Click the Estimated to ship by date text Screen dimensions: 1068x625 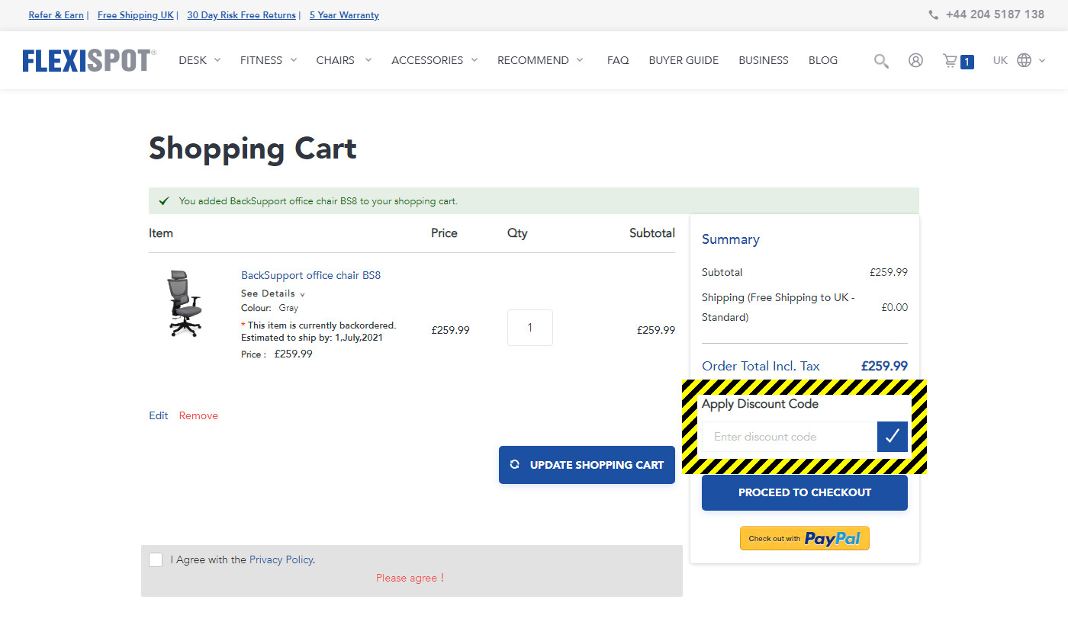312,337
